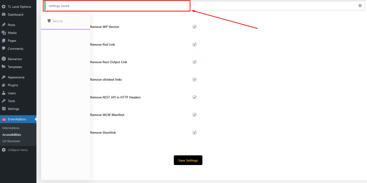The width and height of the screenshot is (367, 183).
Task: Click the Collapse menu arrow icon
Action: click(4, 150)
